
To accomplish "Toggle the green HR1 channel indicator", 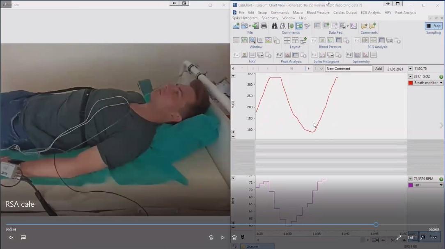I will 441,179.
